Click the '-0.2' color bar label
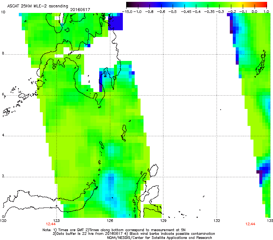Viewport: 273px width, 240px height. (232, 12)
